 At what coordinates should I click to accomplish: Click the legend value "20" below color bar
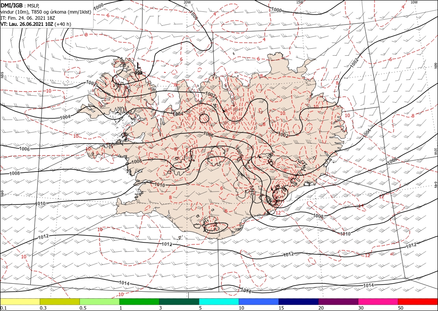click(x=321, y=308)
